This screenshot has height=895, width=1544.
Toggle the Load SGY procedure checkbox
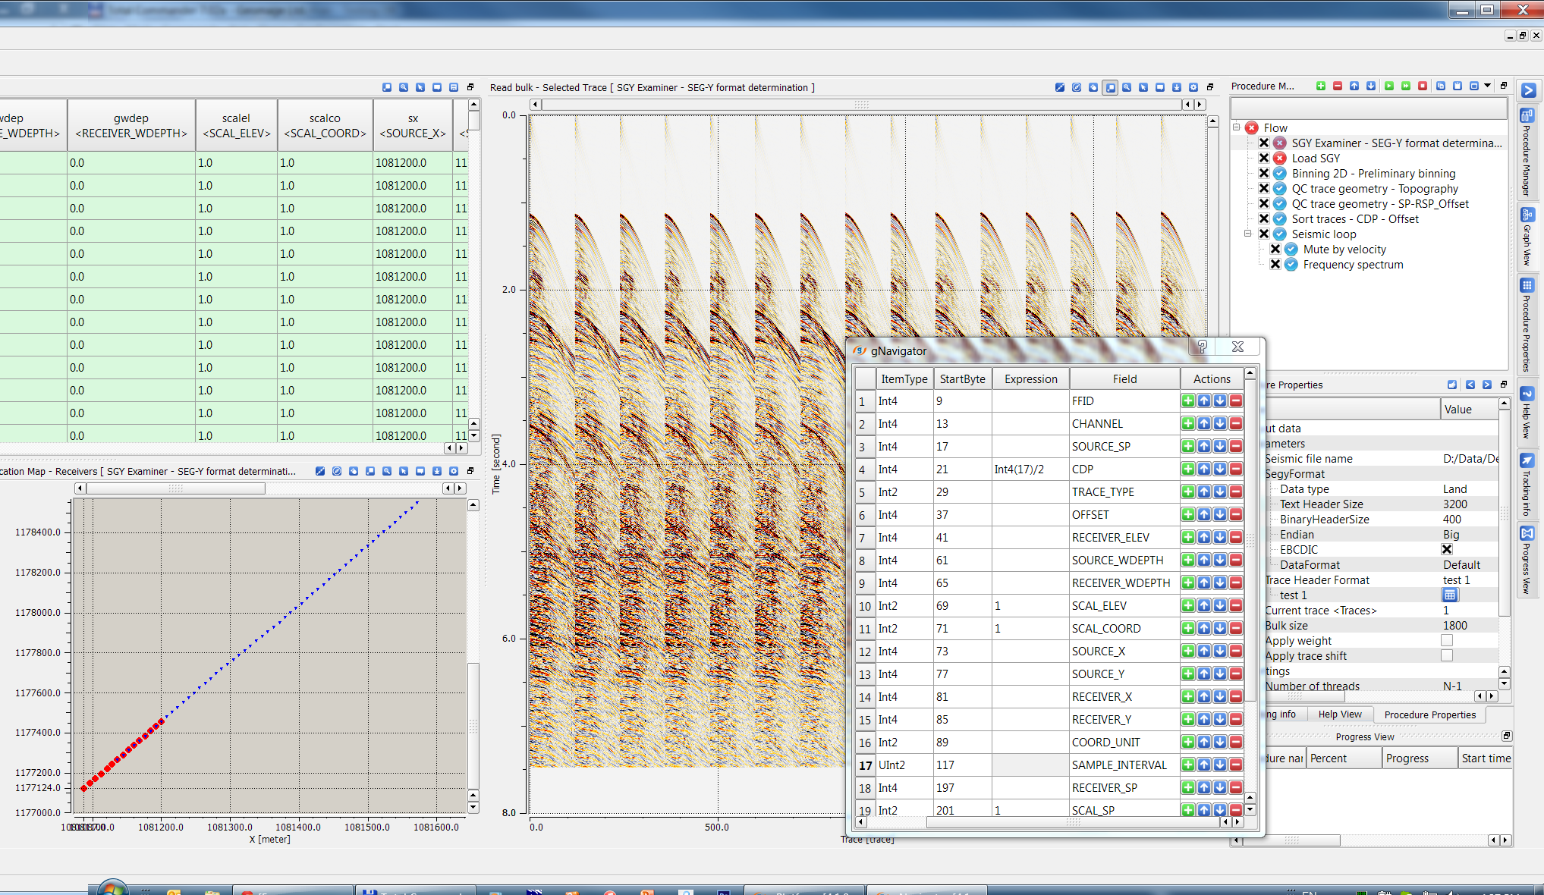pyautogui.click(x=1264, y=159)
